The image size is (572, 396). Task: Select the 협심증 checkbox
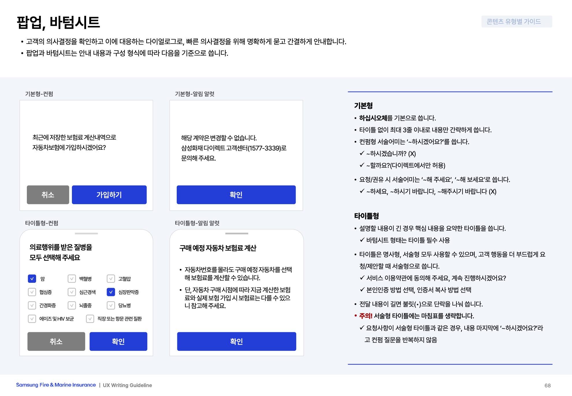[x=32, y=292]
